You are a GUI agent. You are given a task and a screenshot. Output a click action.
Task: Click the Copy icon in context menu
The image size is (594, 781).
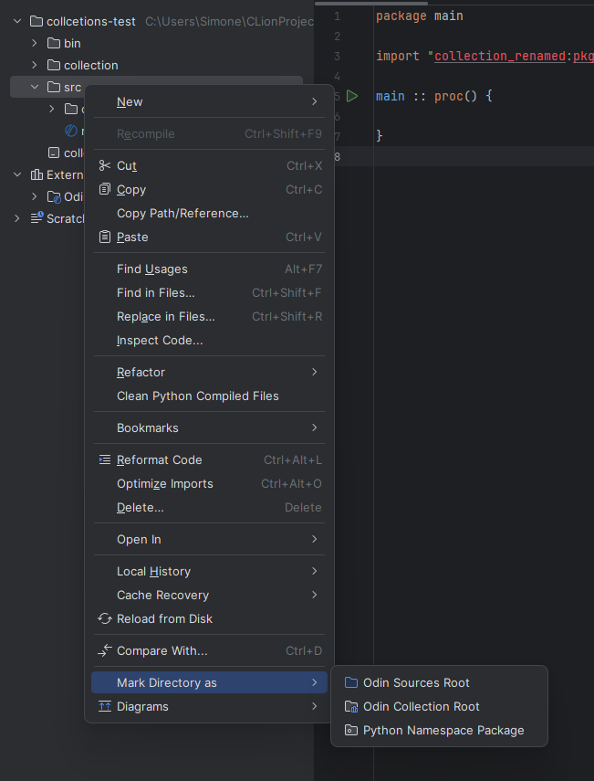click(x=104, y=189)
